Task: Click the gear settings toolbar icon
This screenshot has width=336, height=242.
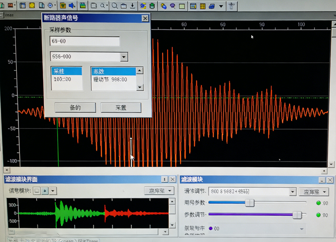Action: point(51,6)
